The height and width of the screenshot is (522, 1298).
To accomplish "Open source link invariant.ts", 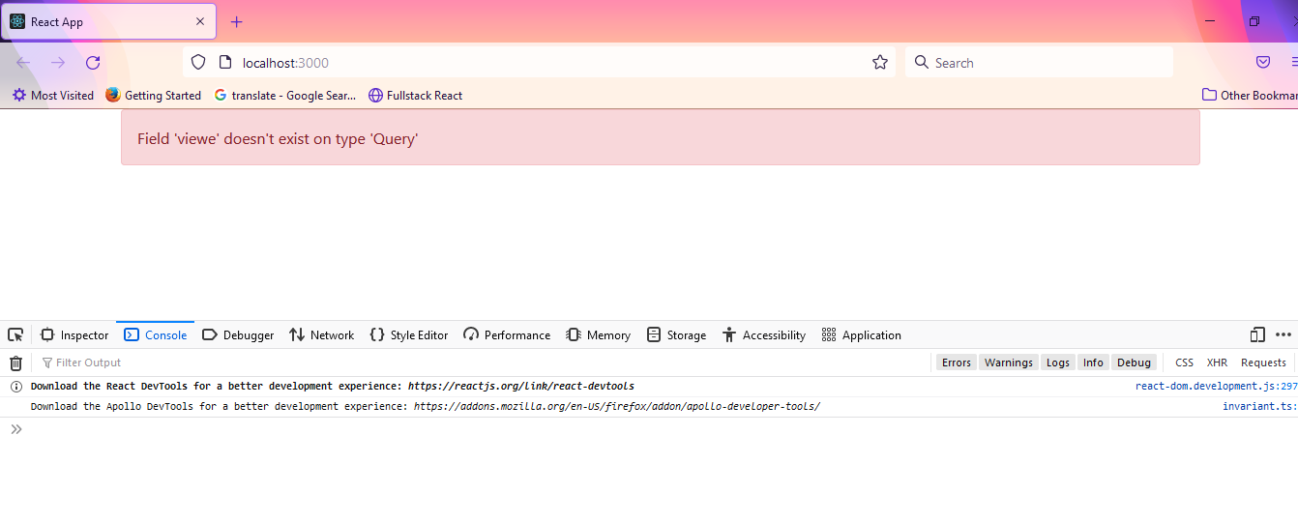I will coord(1260,407).
